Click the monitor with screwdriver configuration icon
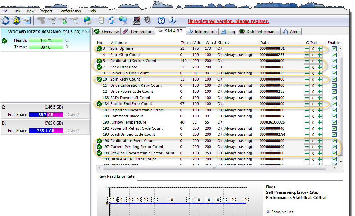Viewport: 355px width, 216px height. click(137, 20)
